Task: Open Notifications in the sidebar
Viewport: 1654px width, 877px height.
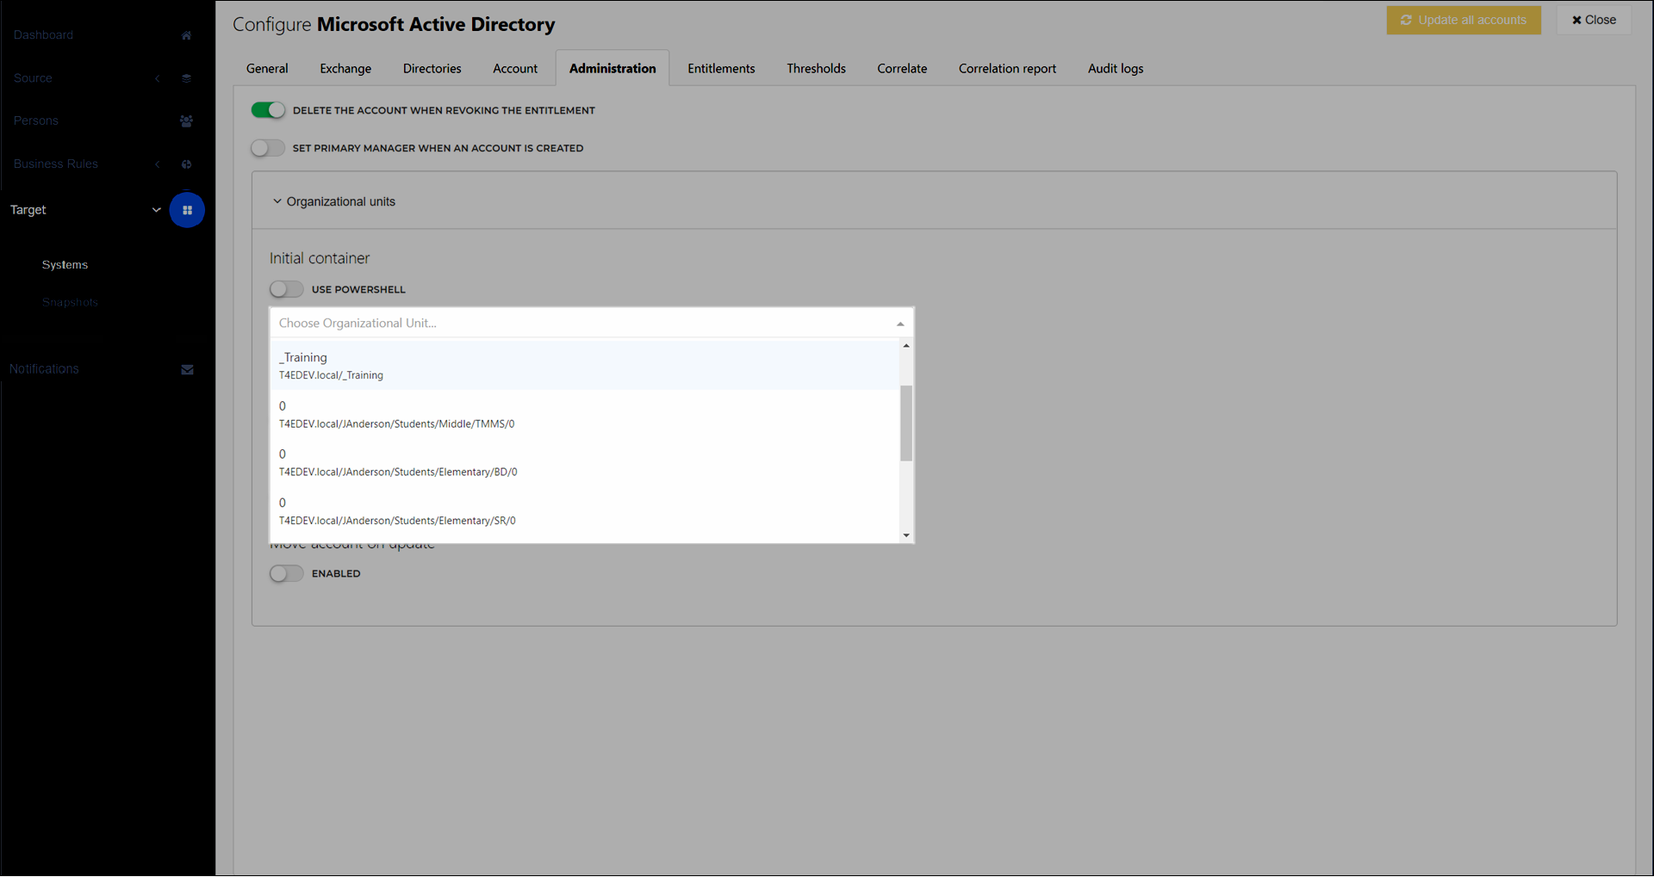Action: coord(44,369)
